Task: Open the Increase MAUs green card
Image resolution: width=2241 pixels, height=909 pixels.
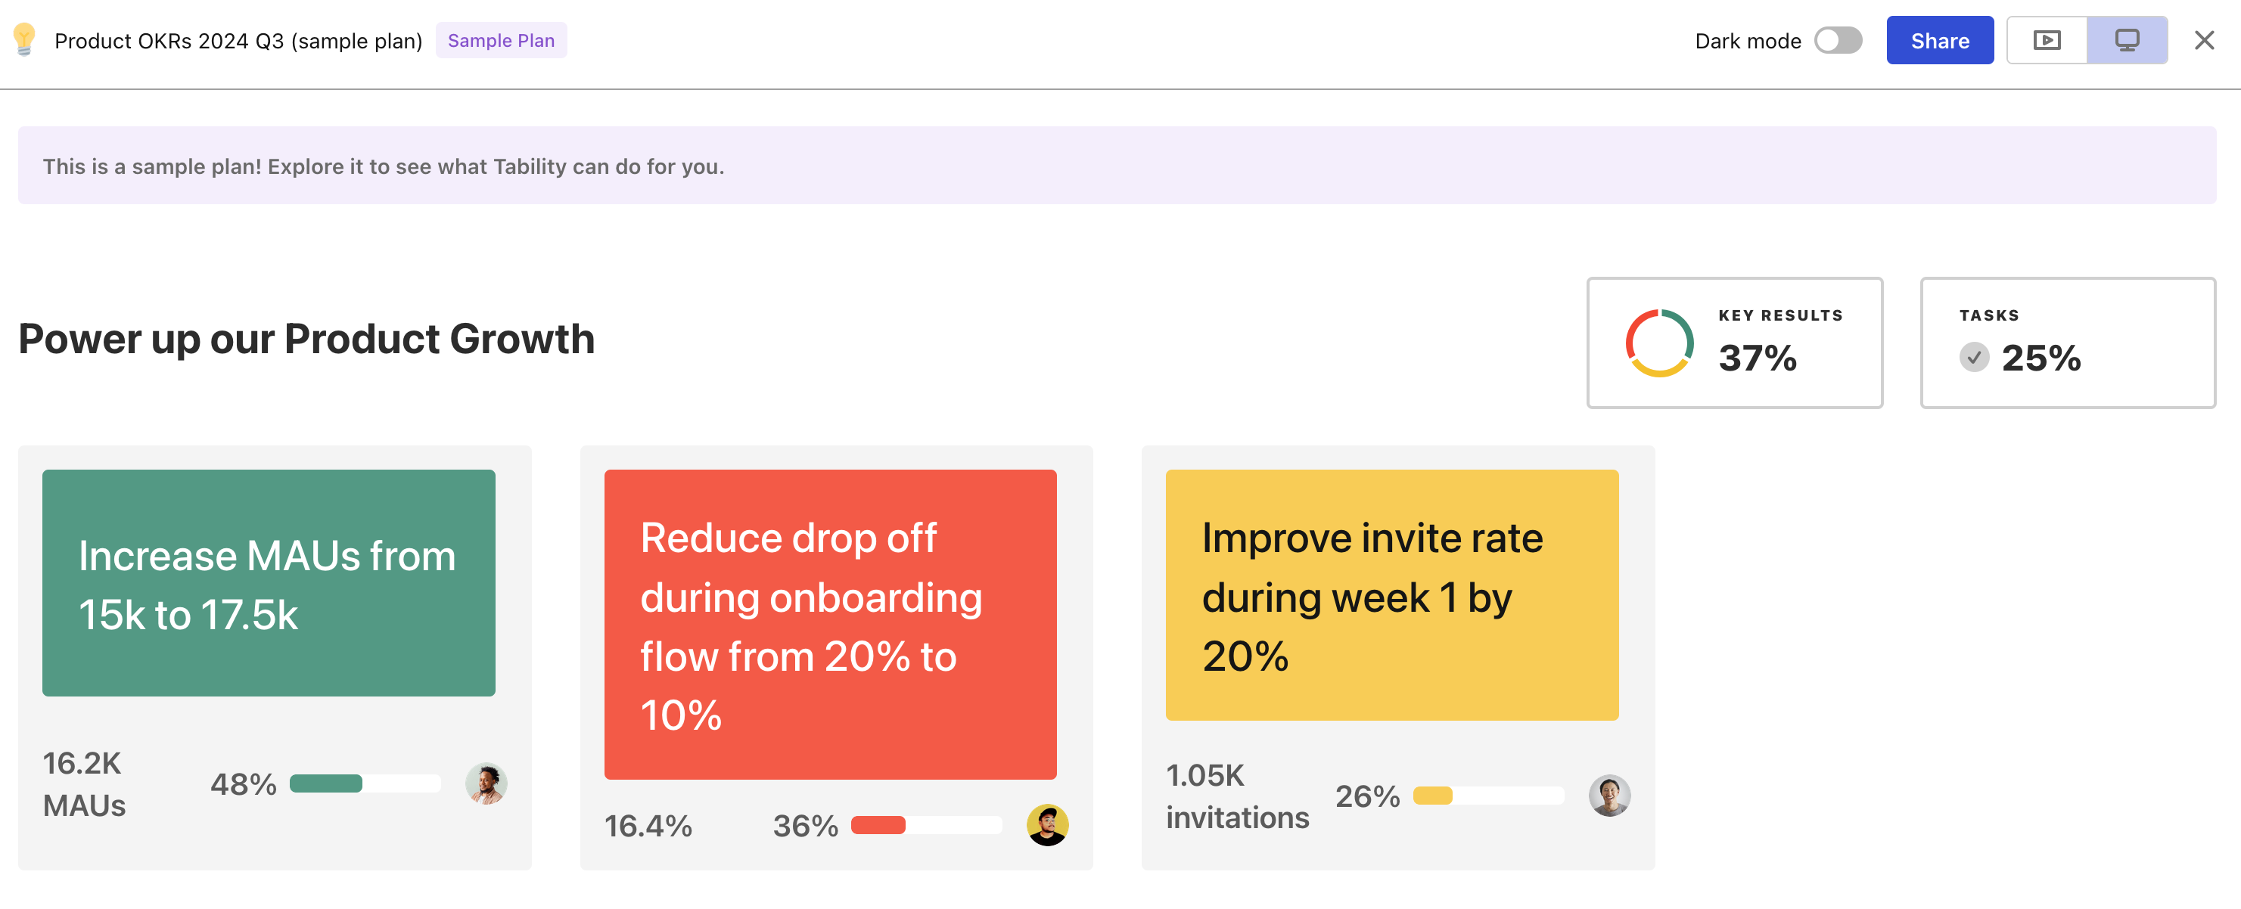Action: pos(269,583)
